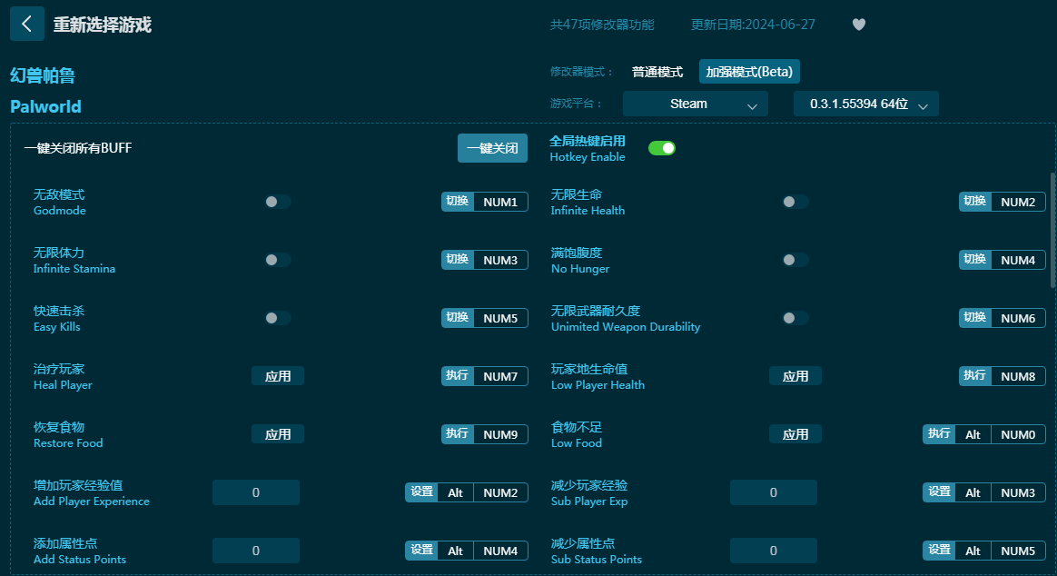The image size is (1057, 576).
Task: Click 切换 button for Easy Kills
Action: [457, 318]
